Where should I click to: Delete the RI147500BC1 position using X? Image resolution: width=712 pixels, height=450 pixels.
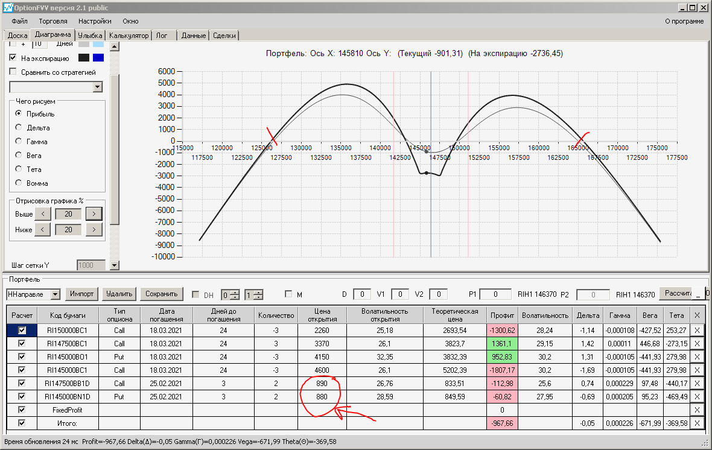[697, 343]
